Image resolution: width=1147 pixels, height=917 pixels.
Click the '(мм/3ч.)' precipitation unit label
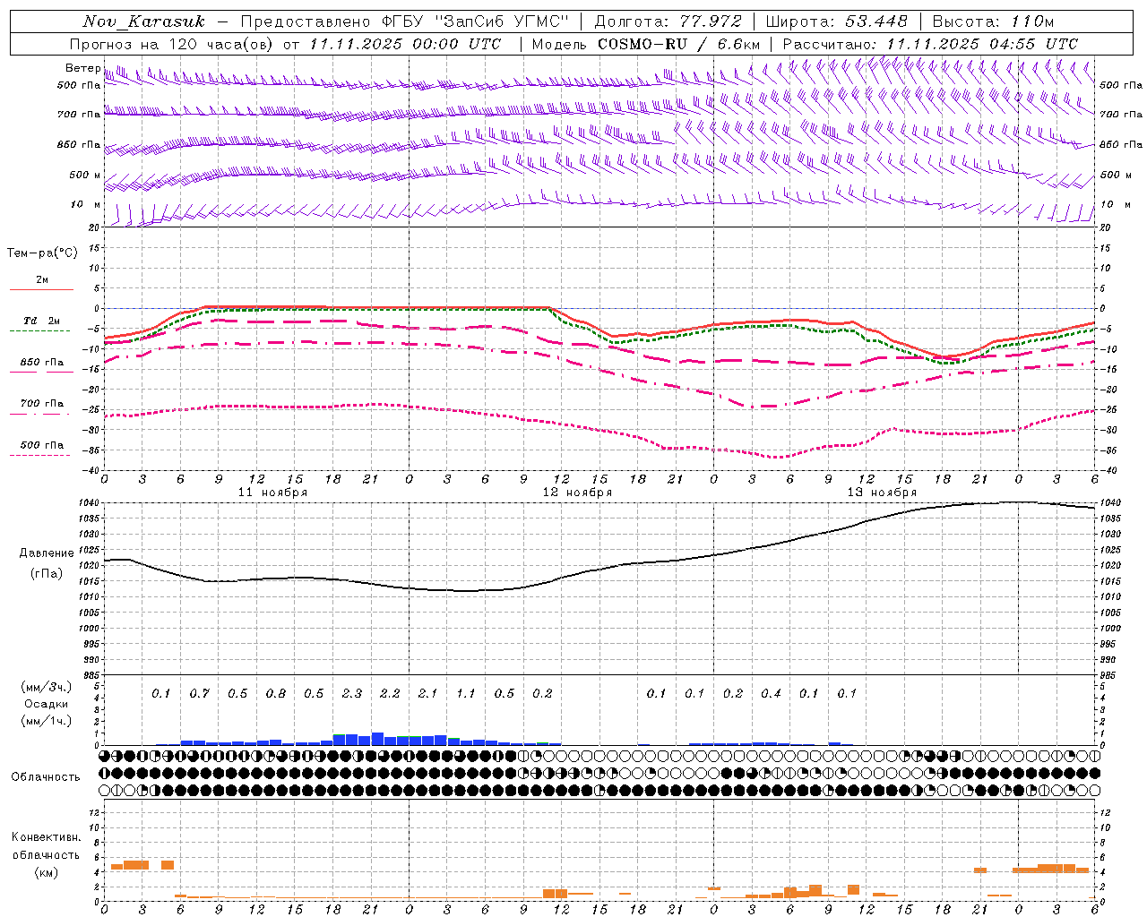point(47,687)
